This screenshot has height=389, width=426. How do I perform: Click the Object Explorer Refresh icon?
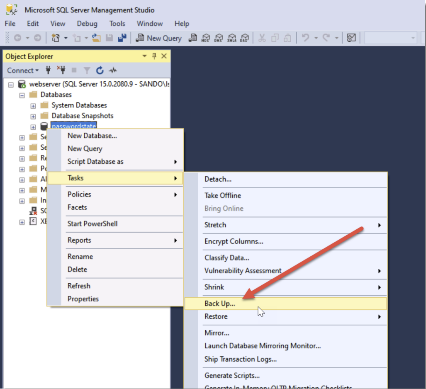coord(100,71)
